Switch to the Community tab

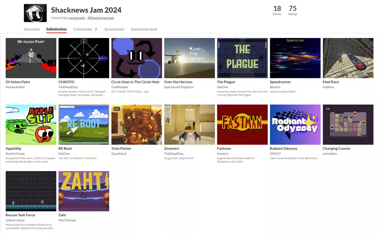click(83, 29)
